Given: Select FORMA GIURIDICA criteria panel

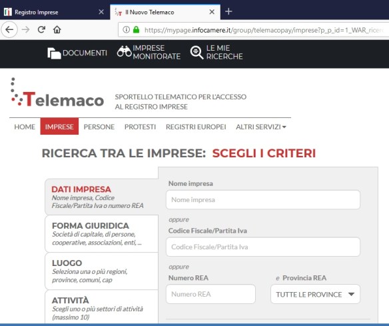Looking at the screenshot, I should click(x=101, y=233).
